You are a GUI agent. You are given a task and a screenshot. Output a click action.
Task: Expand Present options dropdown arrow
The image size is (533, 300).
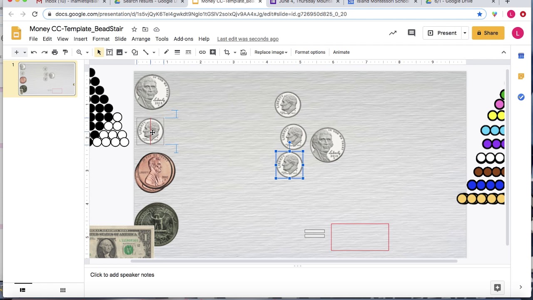465,33
